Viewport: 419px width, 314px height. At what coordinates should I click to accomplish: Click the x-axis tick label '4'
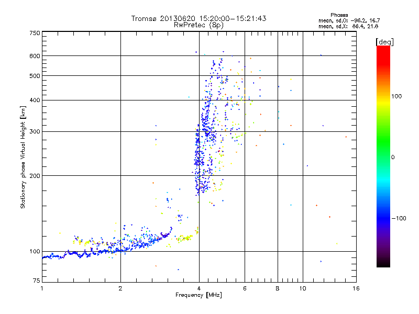click(x=199, y=288)
